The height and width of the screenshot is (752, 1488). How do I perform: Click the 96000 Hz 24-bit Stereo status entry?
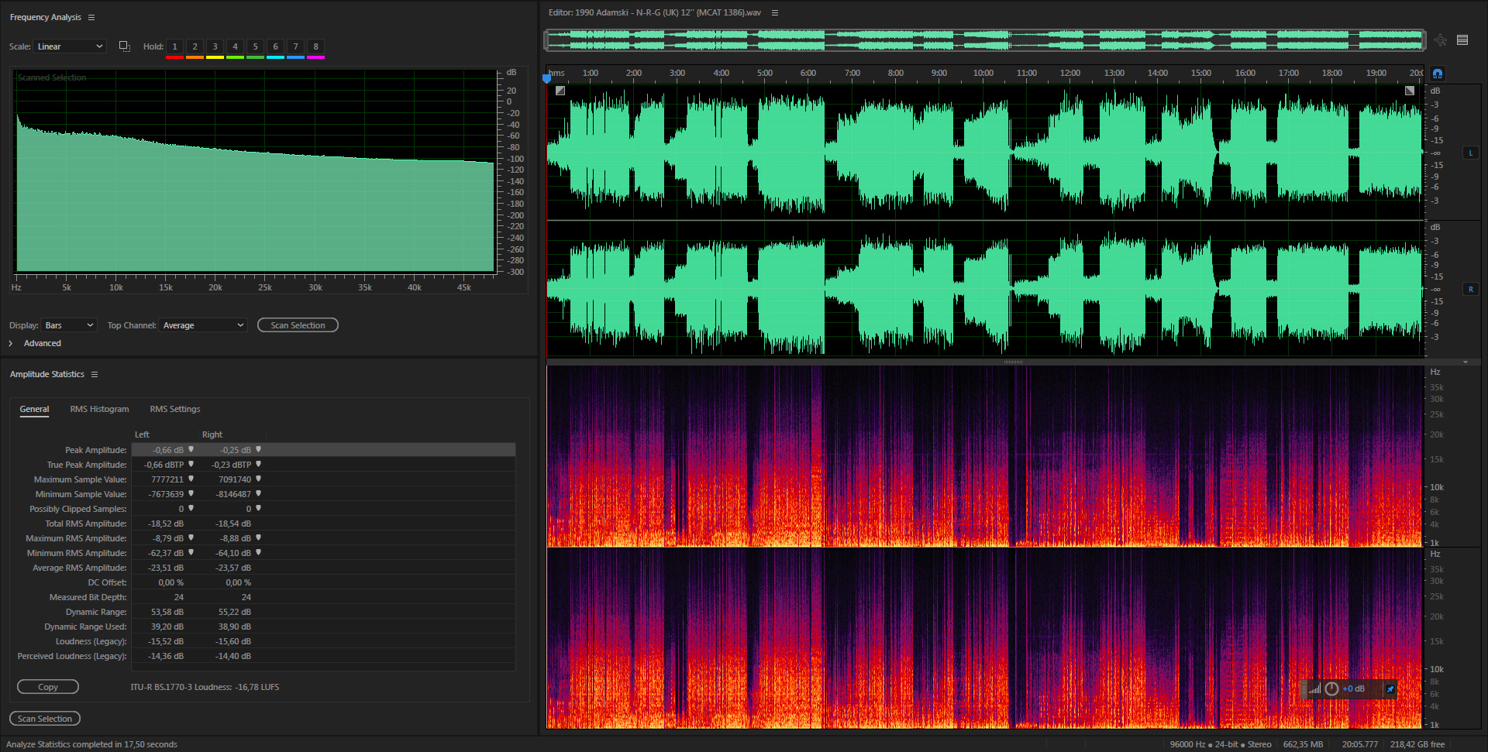1221,744
